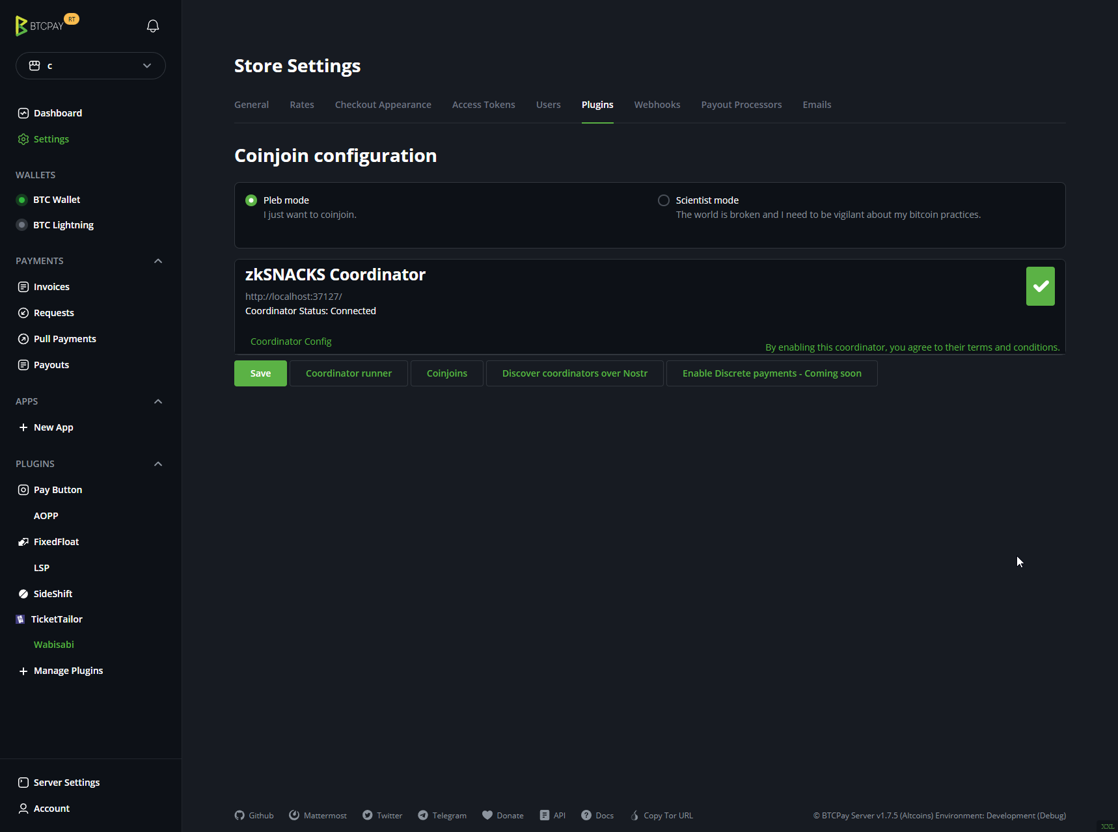This screenshot has width=1118, height=832.
Task: Open the Telegram footer link
Action: click(443, 815)
